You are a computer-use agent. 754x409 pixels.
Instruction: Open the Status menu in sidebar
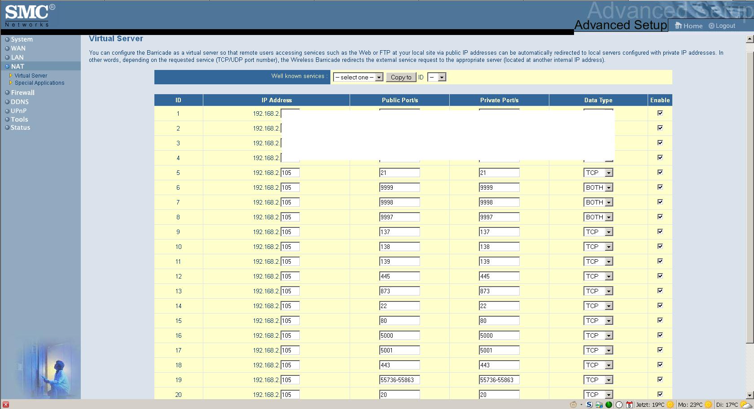[x=21, y=128]
